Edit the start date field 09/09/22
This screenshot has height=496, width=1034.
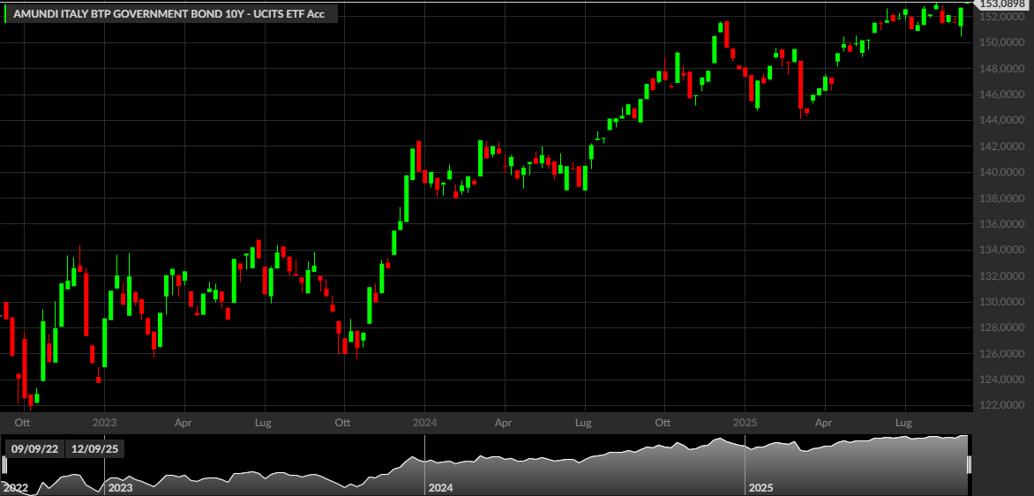[x=35, y=449]
